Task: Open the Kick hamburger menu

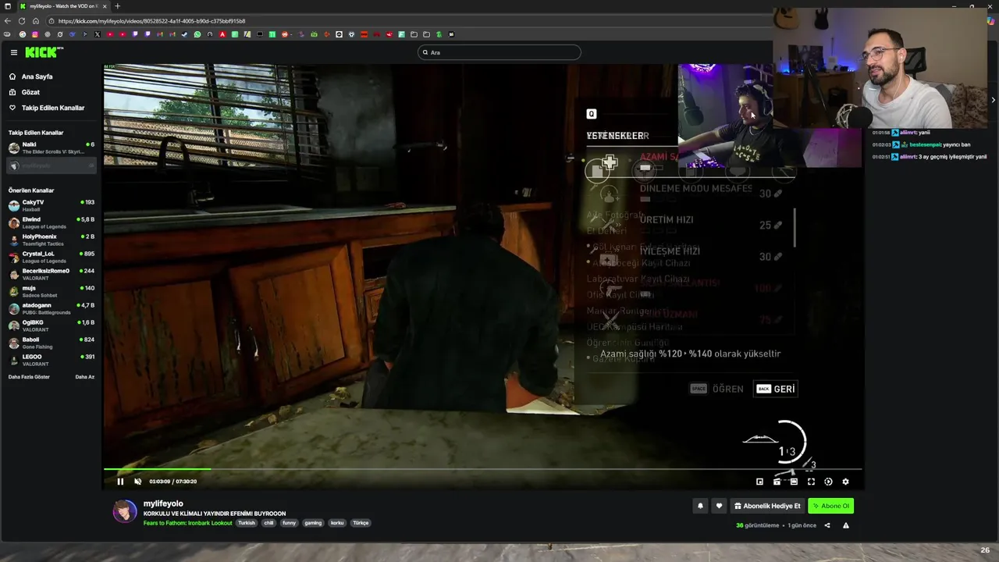Action: point(13,52)
